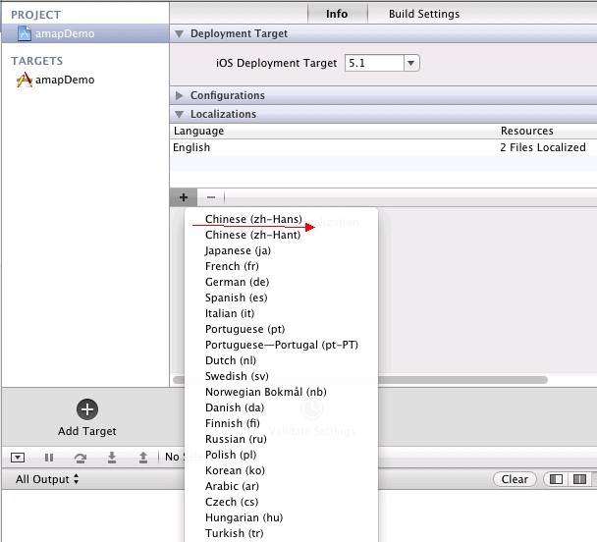Click the 2 Files Localized cell
Screen dimensions: 597x542
pyautogui.click(x=543, y=147)
